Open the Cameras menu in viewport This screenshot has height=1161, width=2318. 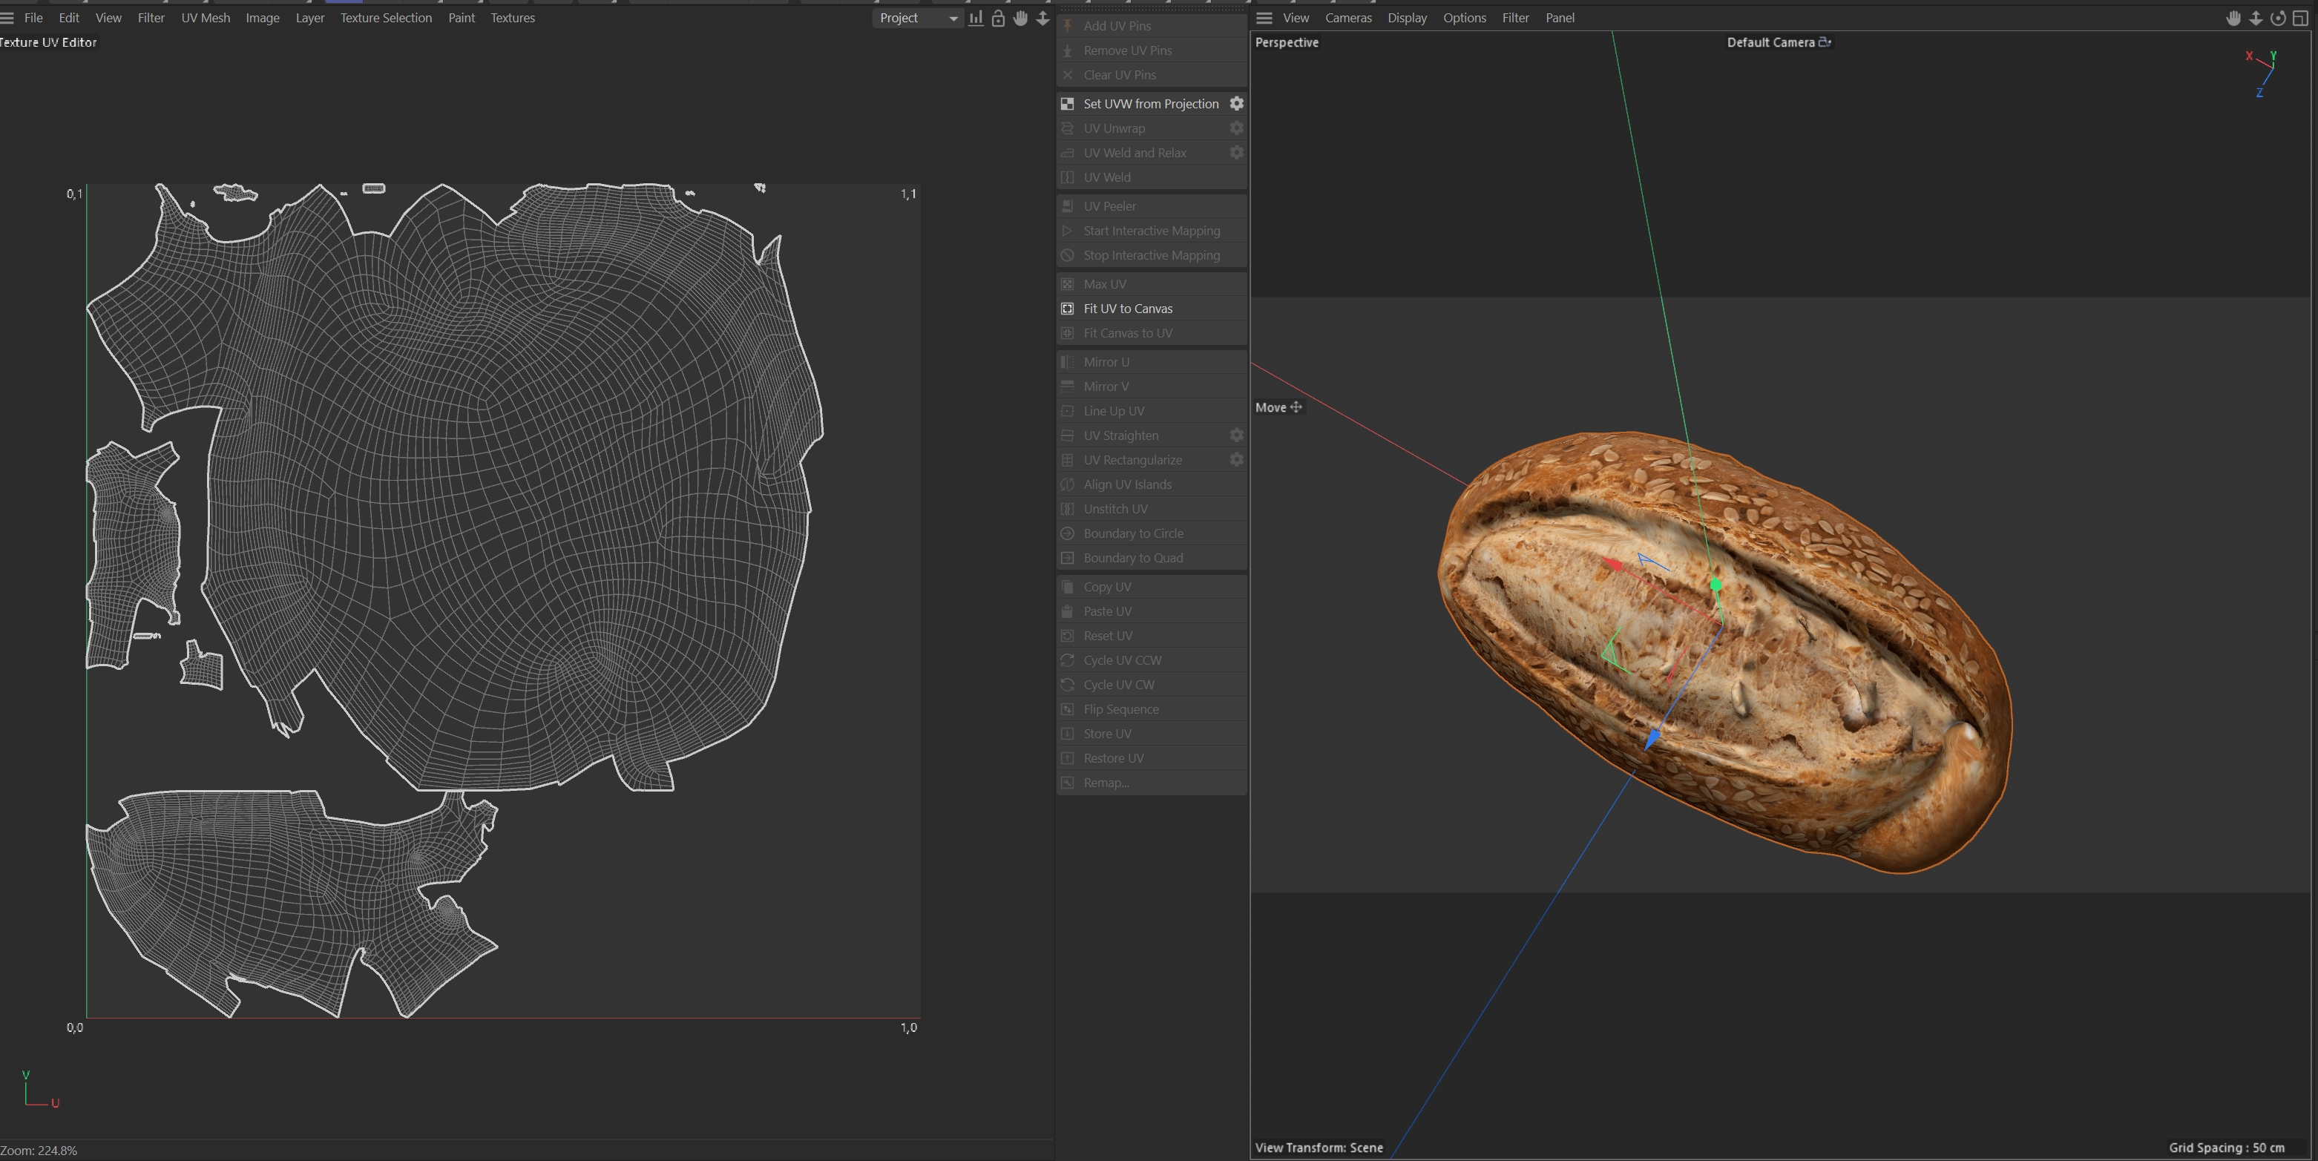[x=1348, y=18]
